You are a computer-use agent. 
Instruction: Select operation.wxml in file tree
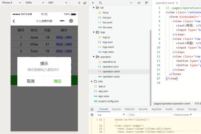pyautogui.click(x=111, y=72)
